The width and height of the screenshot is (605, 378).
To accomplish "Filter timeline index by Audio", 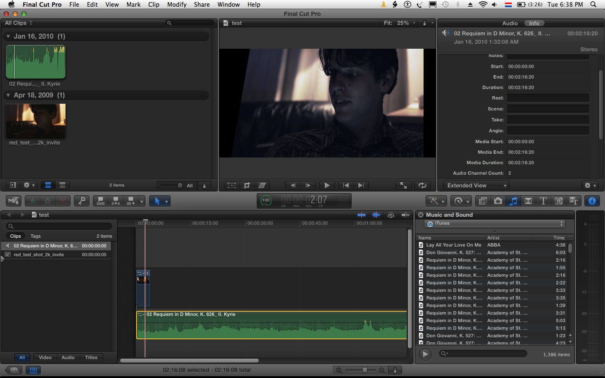I will 68,358.
